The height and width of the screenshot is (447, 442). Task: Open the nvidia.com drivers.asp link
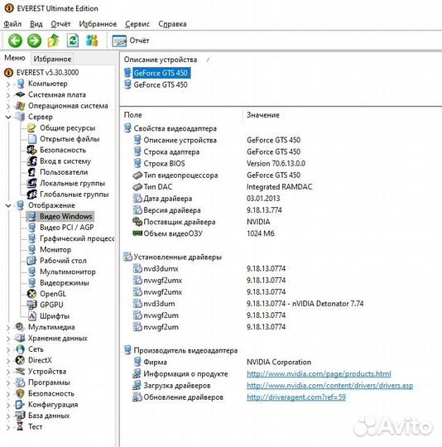pyautogui.click(x=329, y=386)
